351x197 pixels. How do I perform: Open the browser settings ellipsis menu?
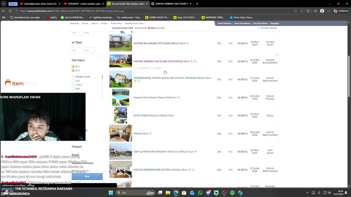click(329, 11)
